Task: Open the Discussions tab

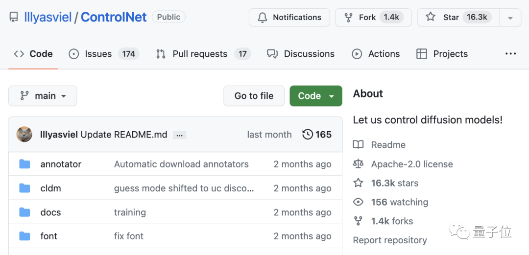Action: 301,54
